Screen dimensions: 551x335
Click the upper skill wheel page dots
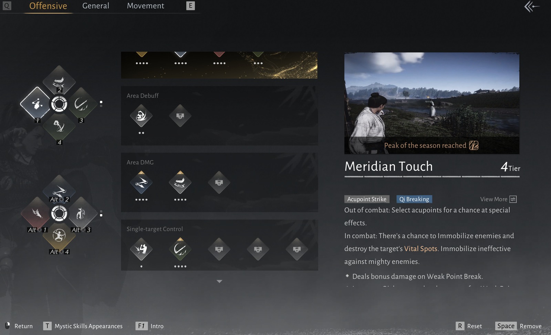coord(101,104)
